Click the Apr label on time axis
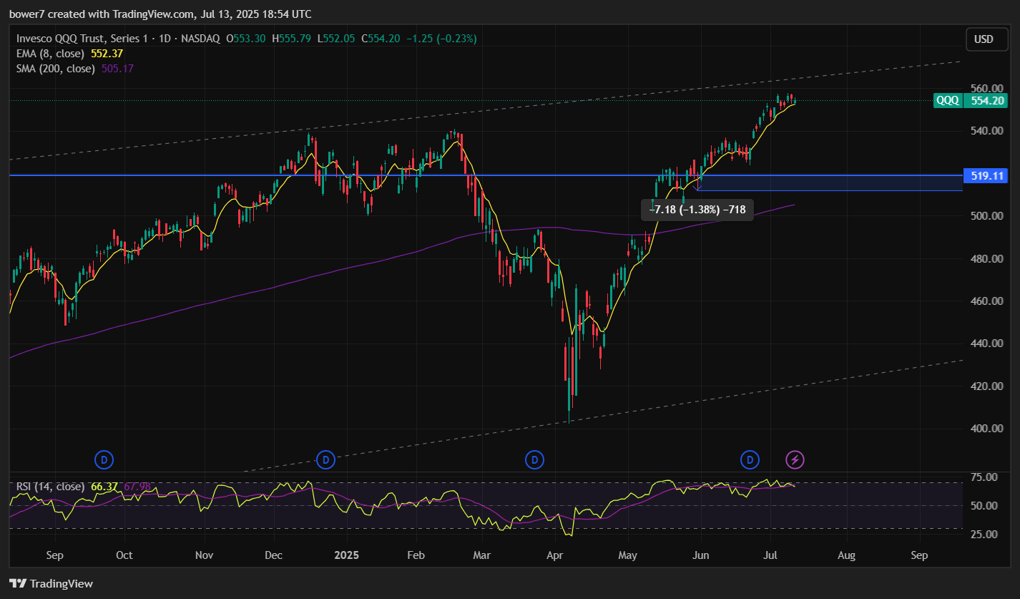The width and height of the screenshot is (1020, 599). tap(556, 555)
